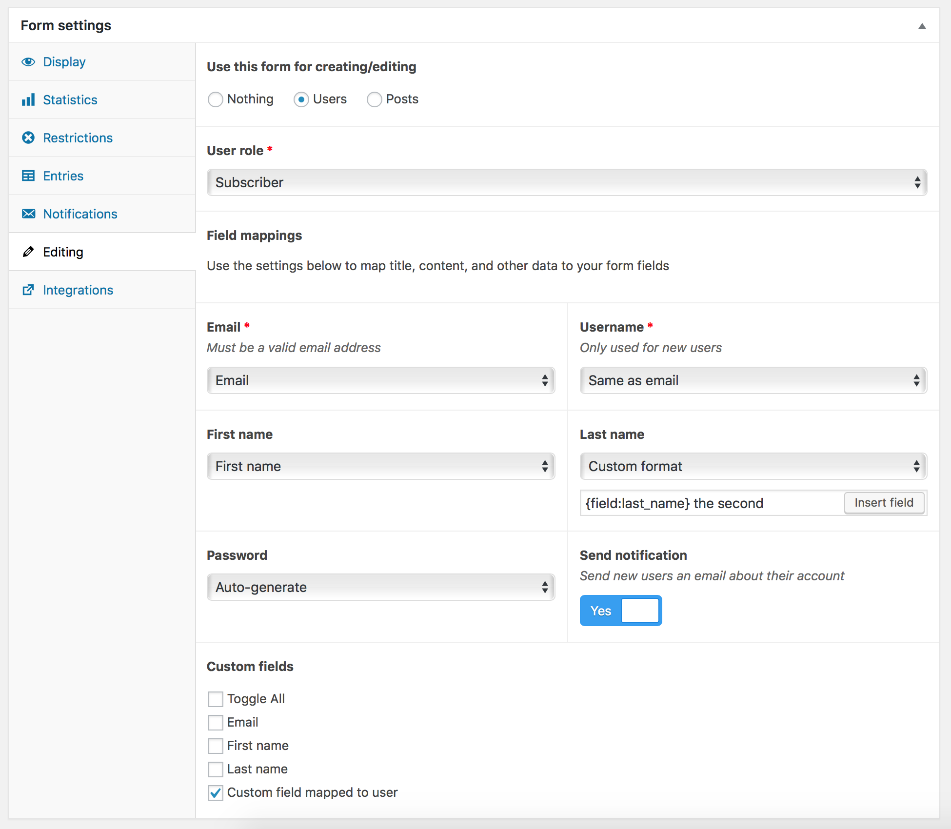Open the Entries panel
The image size is (951, 829).
[x=64, y=176]
